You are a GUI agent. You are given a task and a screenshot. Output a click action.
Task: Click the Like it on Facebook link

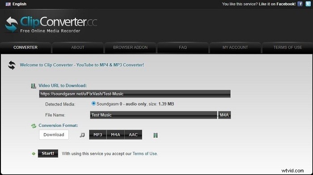[x=277, y=4]
